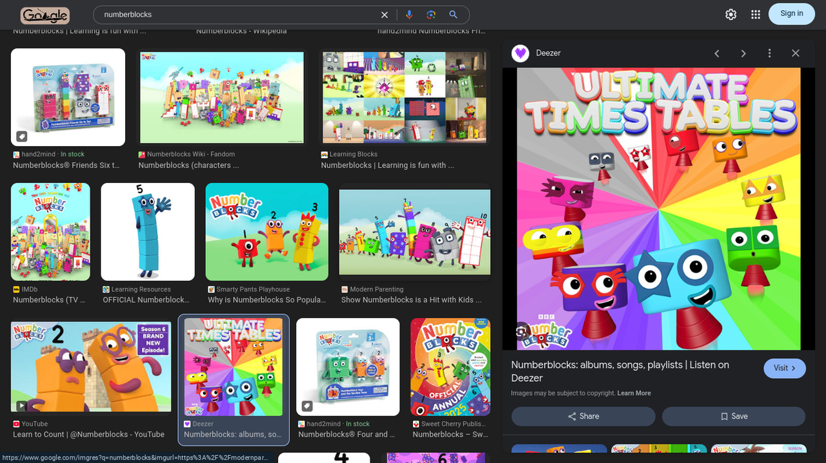The height and width of the screenshot is (463, 826).
Task: Open 'Numberblocks® Four and ...' result title
Action: (347, 435)
